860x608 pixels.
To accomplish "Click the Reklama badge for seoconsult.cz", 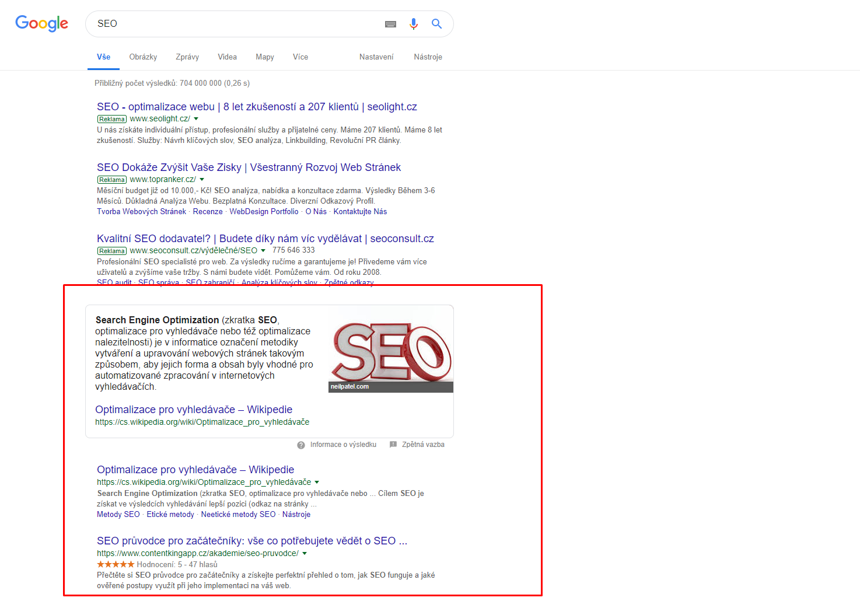I will pos(112,251).
